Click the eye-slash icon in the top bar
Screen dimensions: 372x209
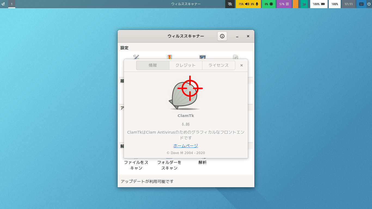[x=230, y=4]
